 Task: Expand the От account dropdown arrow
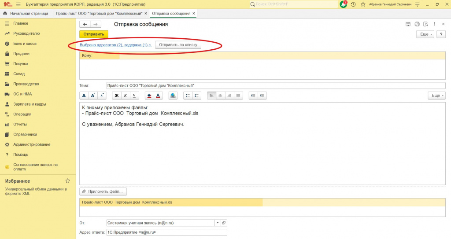point(218,223)
